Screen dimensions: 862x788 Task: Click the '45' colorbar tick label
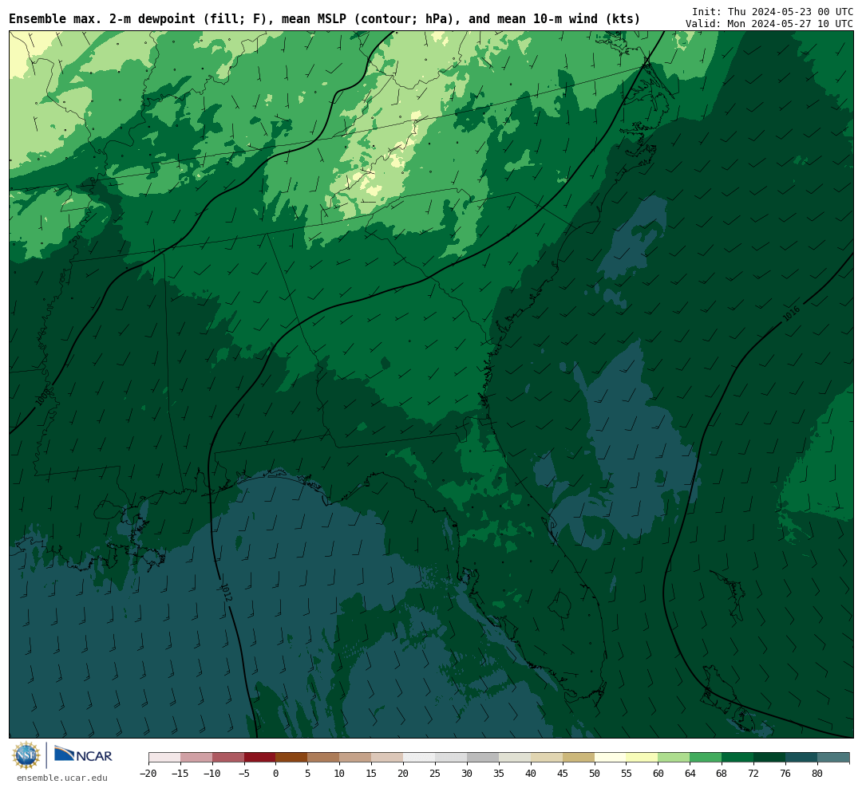click(563, 774)
